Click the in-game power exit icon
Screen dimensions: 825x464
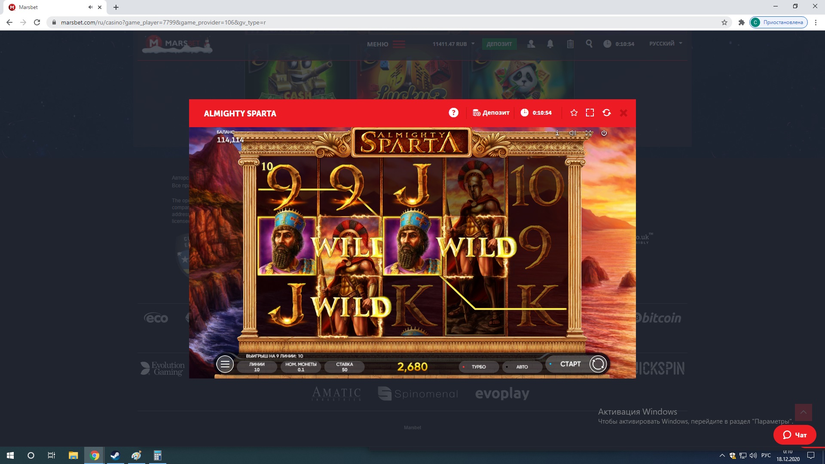(604, 133)
